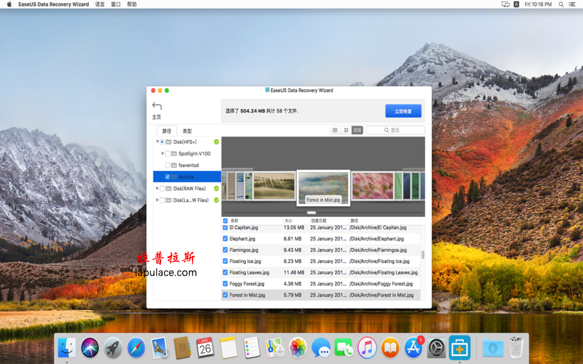583x364 pixels.
Task: Uncheck the Archive folder checkbox
Action: click(x=168, y=176)
